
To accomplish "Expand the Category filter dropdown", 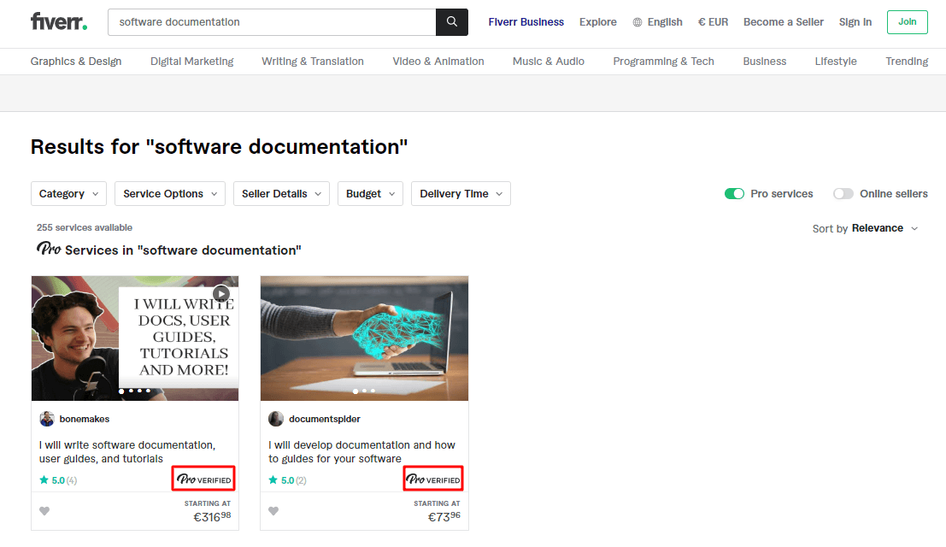I will (69, 194).
